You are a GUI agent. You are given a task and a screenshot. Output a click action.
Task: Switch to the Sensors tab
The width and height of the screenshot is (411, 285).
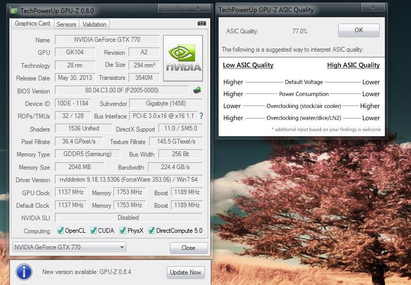coord(66,25)
